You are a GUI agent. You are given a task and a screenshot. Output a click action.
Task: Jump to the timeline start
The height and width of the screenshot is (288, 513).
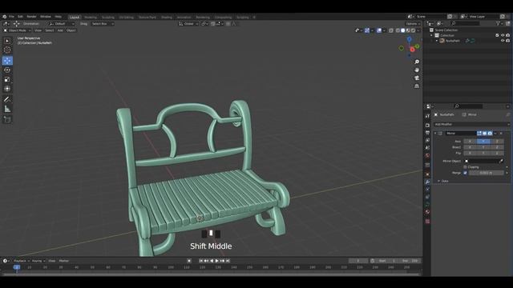tap(201, 261)
